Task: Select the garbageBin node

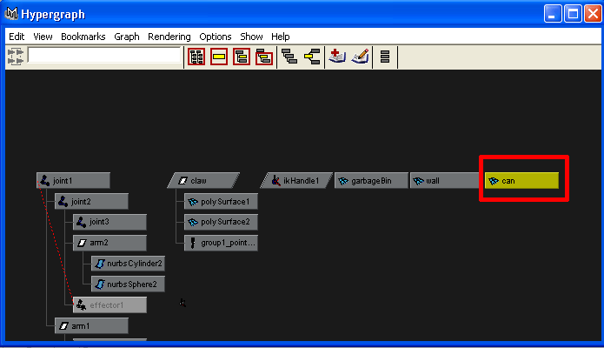Action: pyautogui.click(x=370, y=181)
